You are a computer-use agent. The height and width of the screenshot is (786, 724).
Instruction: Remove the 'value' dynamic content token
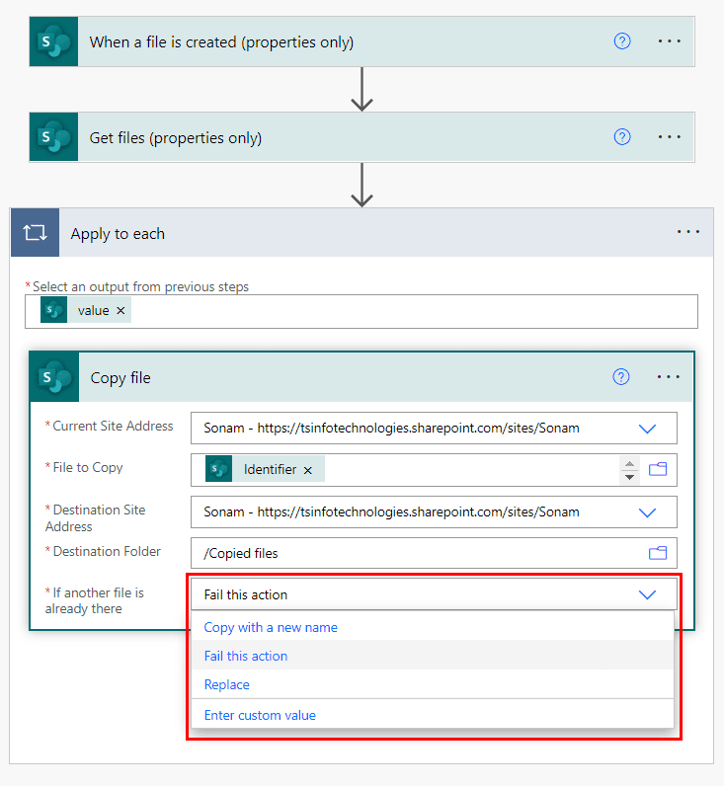[x=121, y=311]
